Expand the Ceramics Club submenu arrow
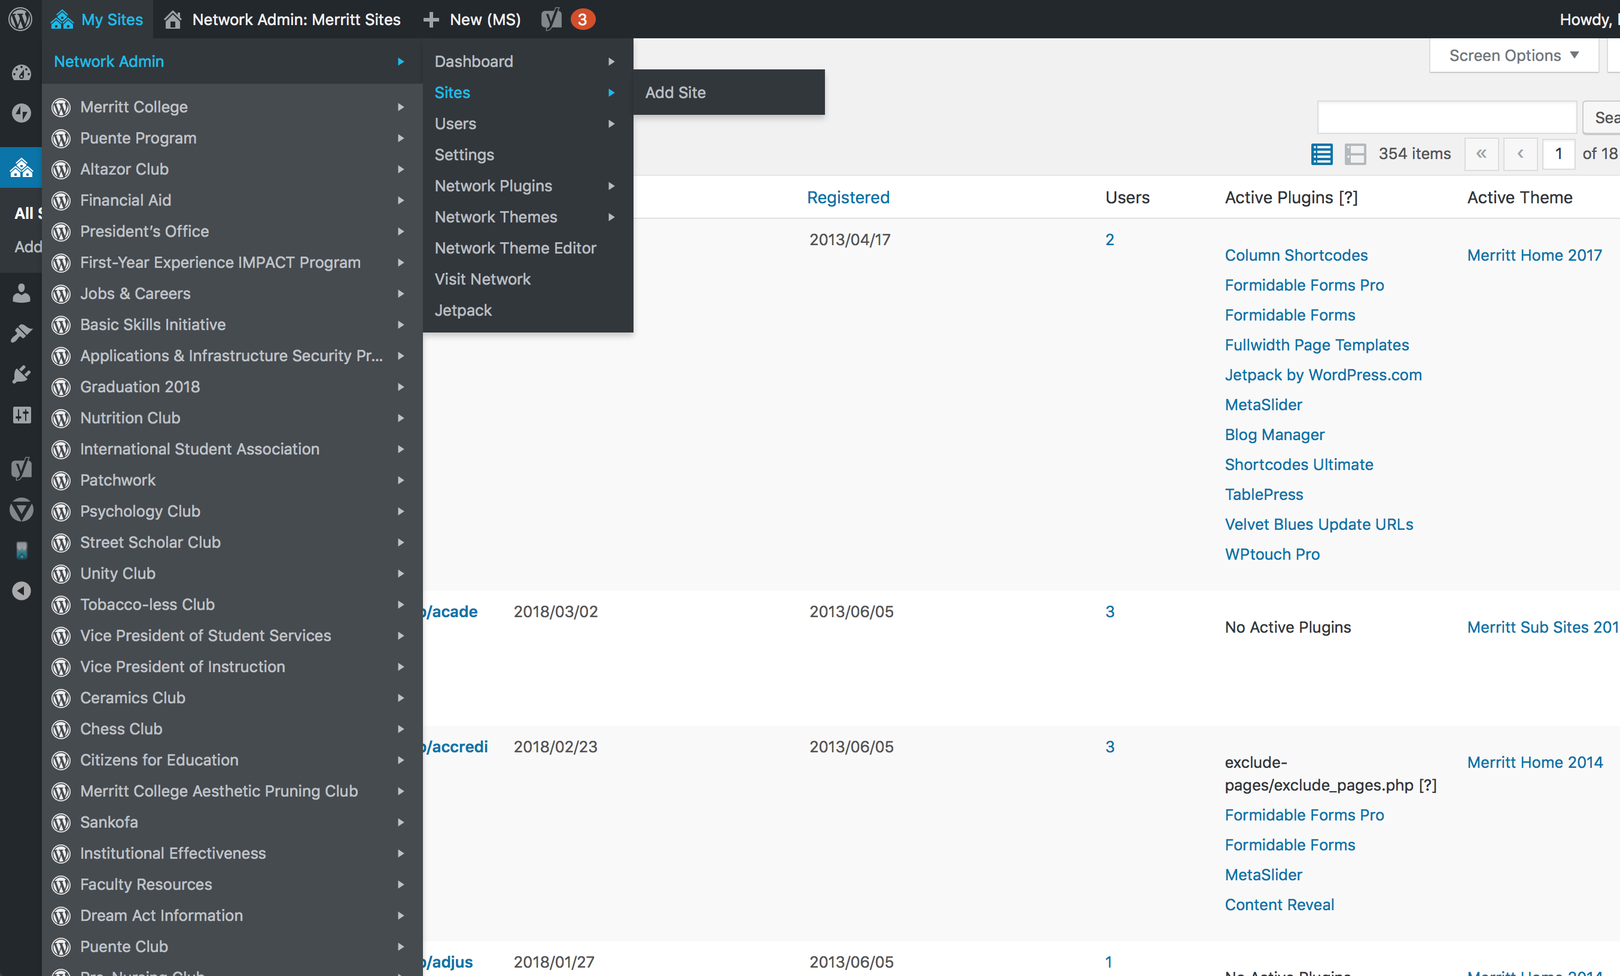The height and width of the screenshot is (976, 1620). tap(400, 697)
